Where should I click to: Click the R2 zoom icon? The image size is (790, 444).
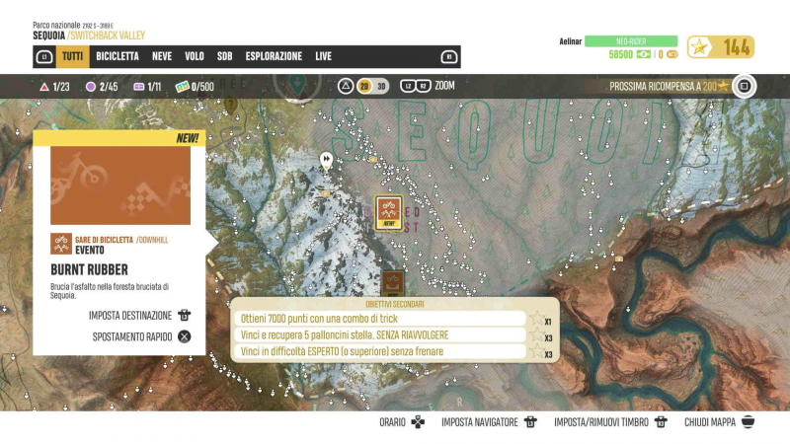tap(424, 86)
